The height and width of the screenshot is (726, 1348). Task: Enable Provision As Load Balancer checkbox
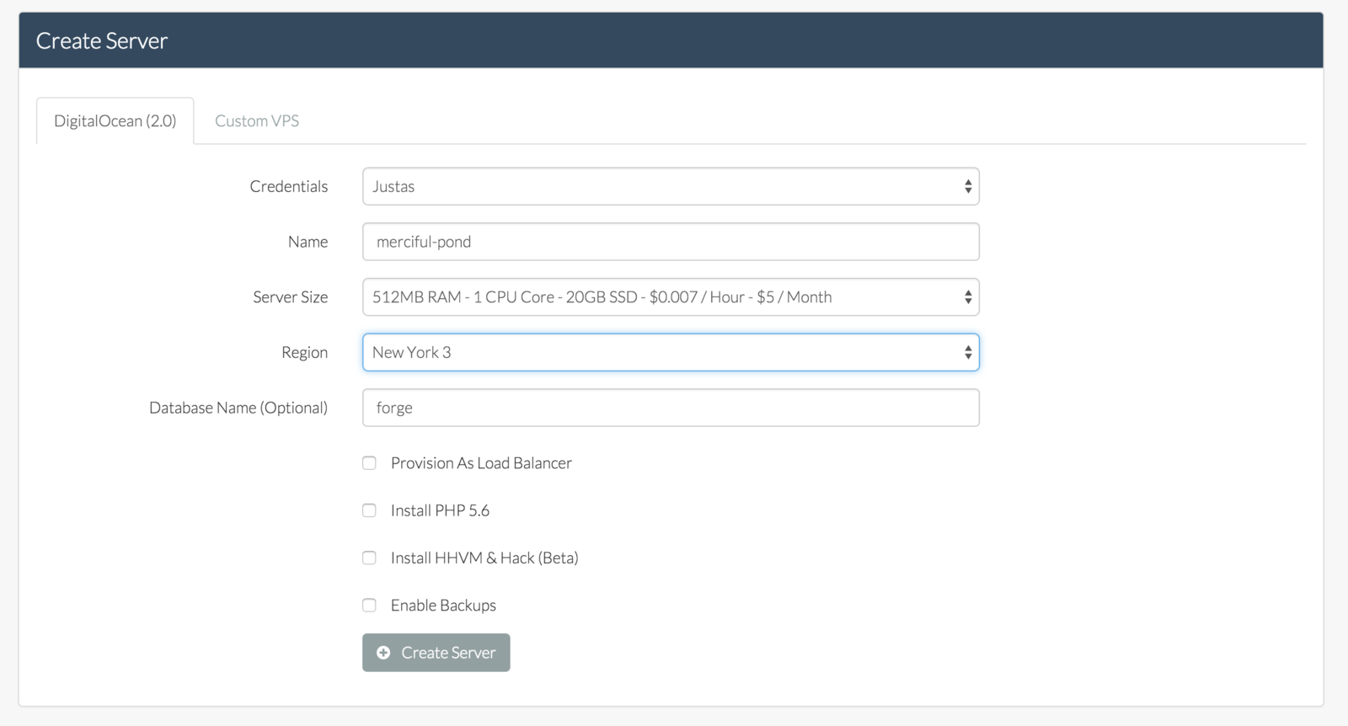[369, 463]
